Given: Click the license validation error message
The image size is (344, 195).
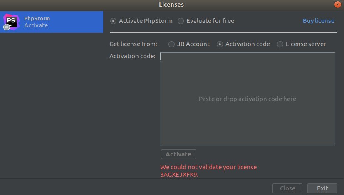Looking at the screenshot, I should tap(208, 171).
